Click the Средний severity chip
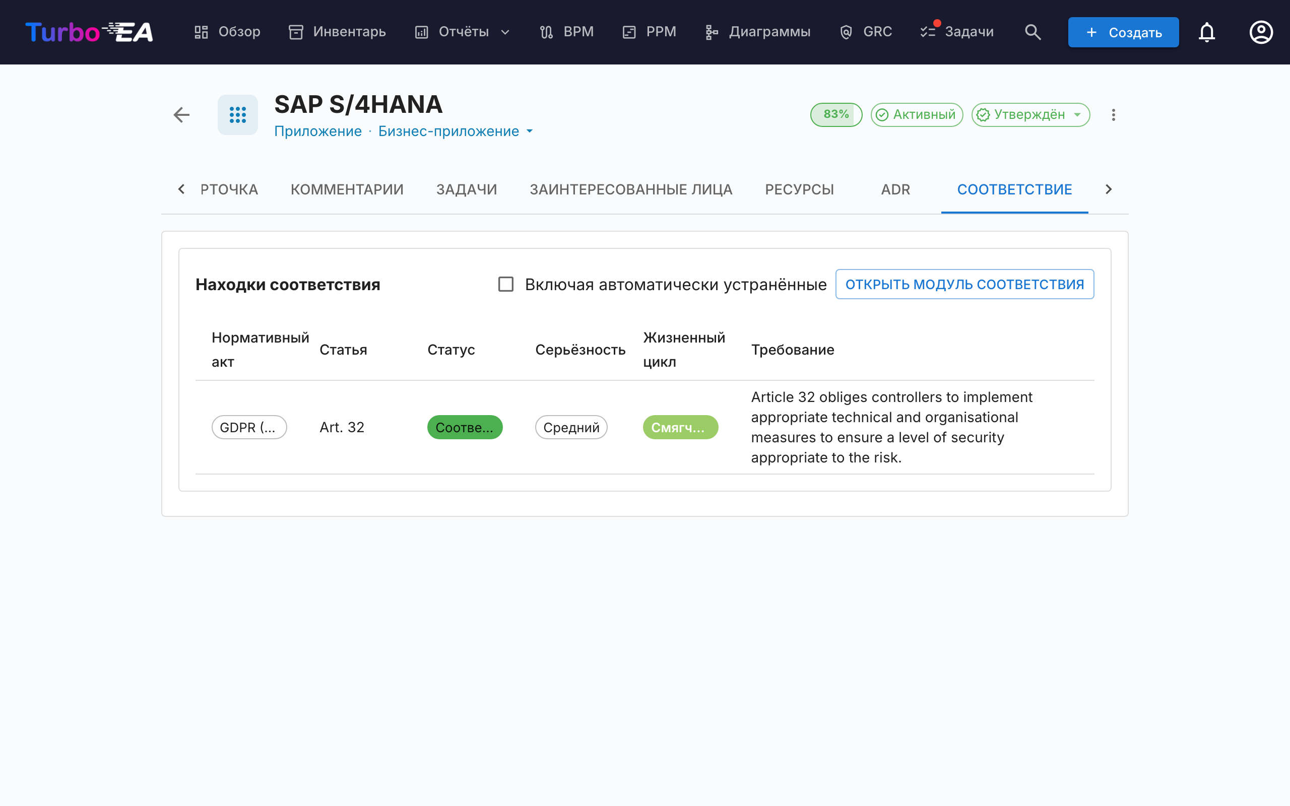The height and width of the screenshot is (806, 1290). point(571,427)
